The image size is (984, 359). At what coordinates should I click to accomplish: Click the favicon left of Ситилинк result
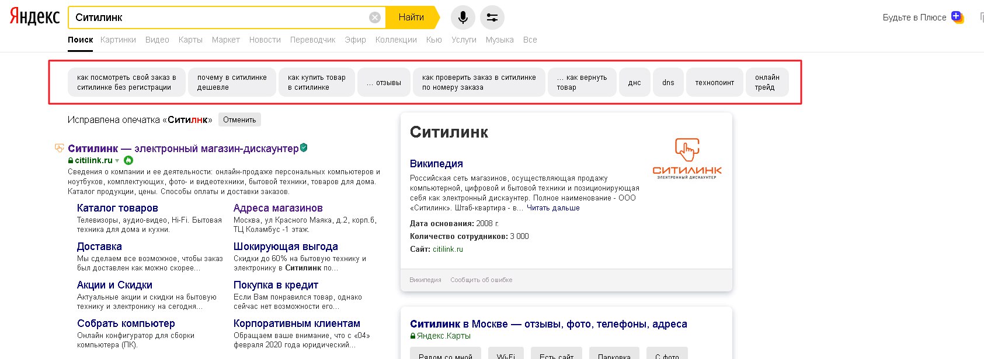click(59, 148)
